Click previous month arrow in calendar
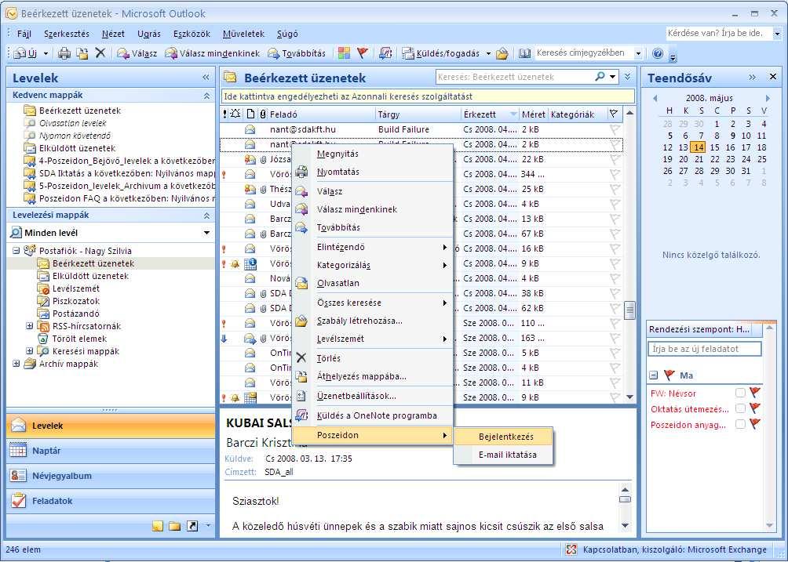Viewport: 788px width, 562px height. (655, 98)
